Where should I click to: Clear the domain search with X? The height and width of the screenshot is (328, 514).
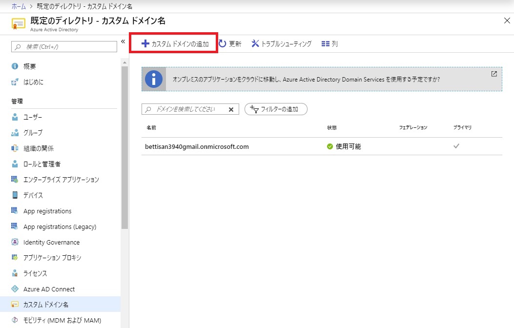click(231, 109)
